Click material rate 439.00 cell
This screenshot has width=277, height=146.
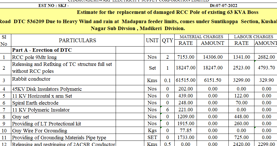(186, 96)
